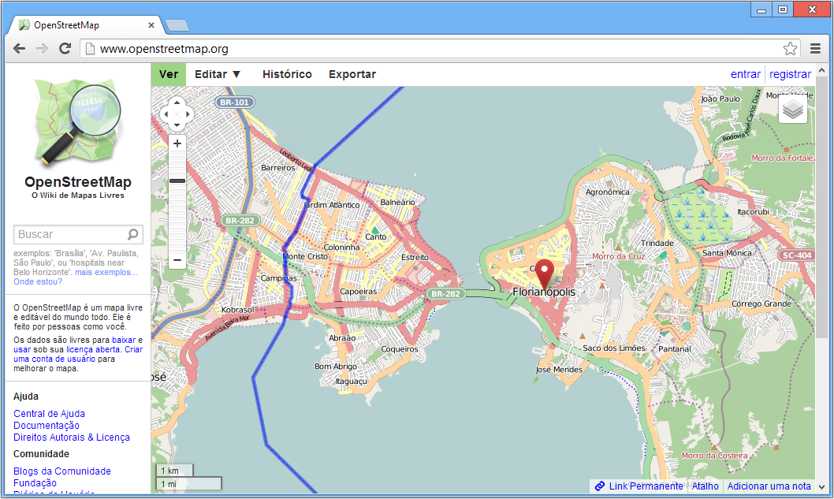This screenshot has height=499, width=834.
Task: Open Central de Ajuda link
Action: click(49, 414)
